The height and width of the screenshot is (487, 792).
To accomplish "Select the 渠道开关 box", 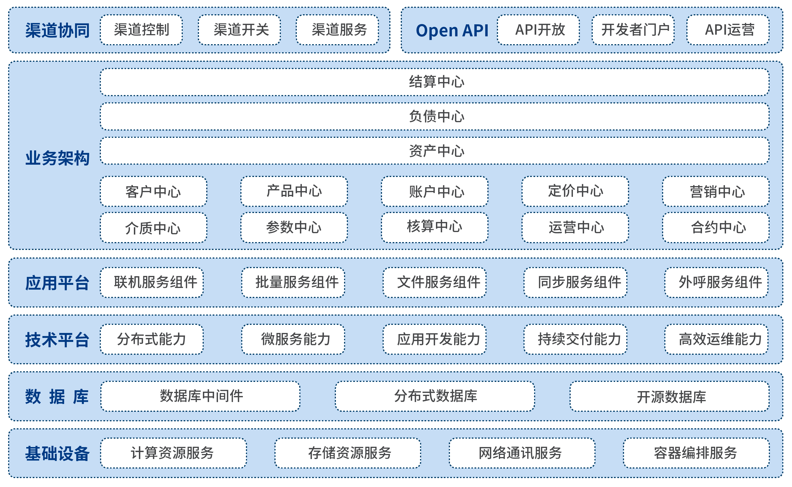I will click(240, 30).
